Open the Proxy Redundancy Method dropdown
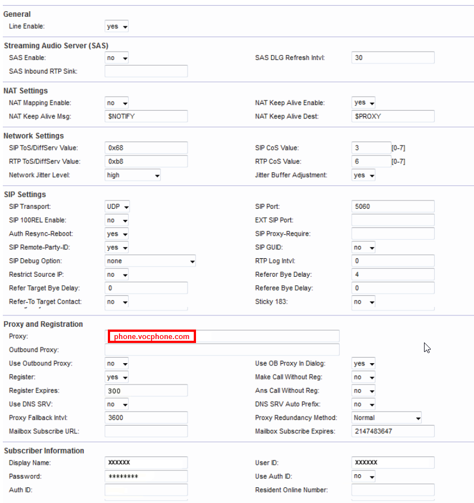 (x=386, y=418)
